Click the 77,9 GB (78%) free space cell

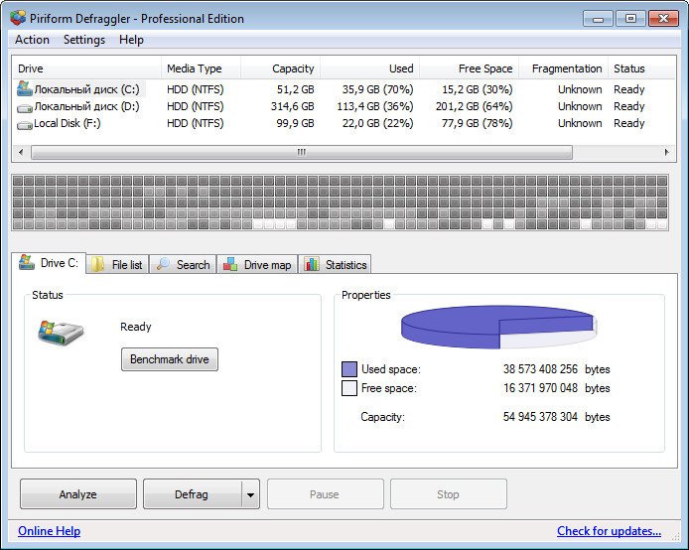(x=478, y=123)
